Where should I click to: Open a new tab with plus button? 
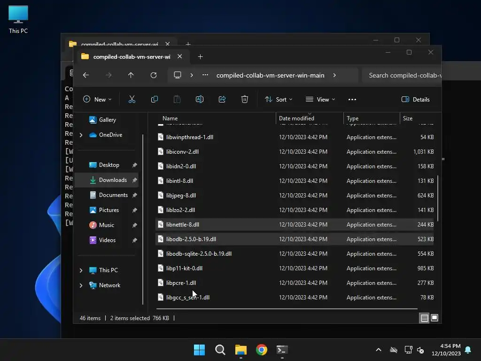[x=200, y=57]
